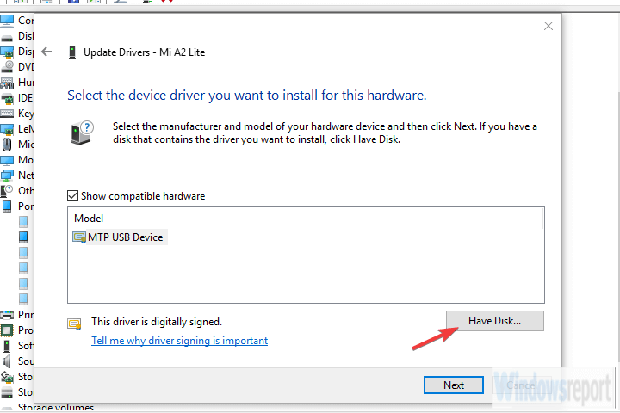
Task: Select Network adapters icon in Device Manager
Action: [x=7, y=176]
